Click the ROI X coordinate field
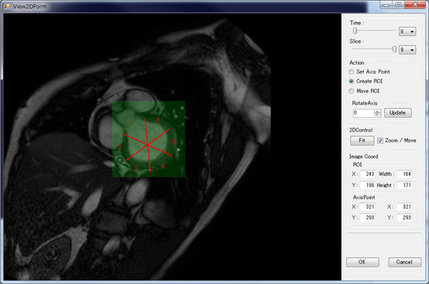Screen dimensions: 429x284 click(x=367, y=174)
